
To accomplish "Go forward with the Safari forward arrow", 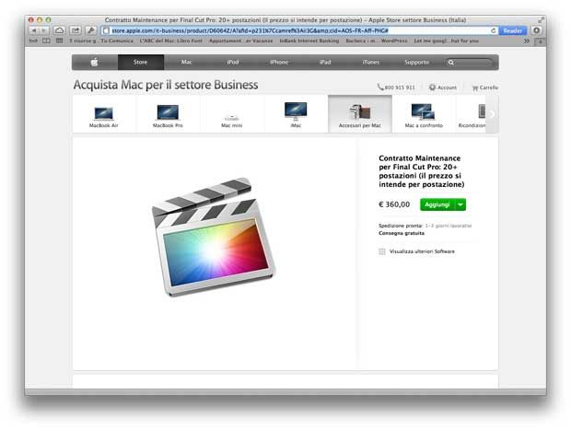I will tap(44, 30).
